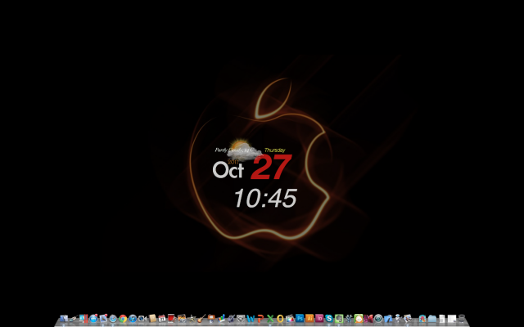Click the partly cloudy weather icon

243,150
